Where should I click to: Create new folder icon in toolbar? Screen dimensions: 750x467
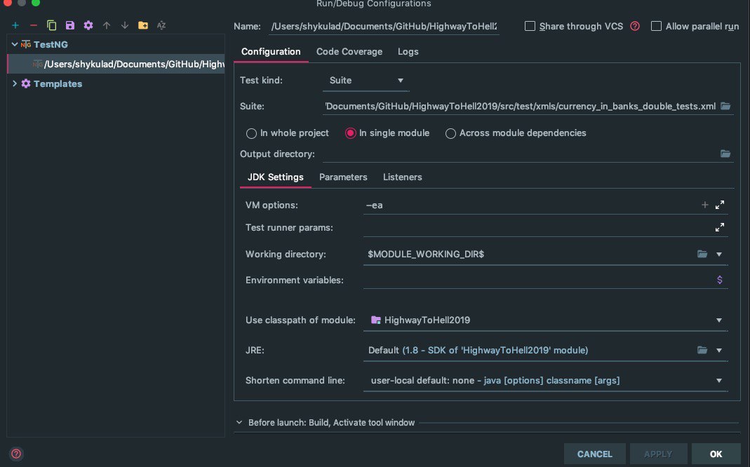point(143,25)
